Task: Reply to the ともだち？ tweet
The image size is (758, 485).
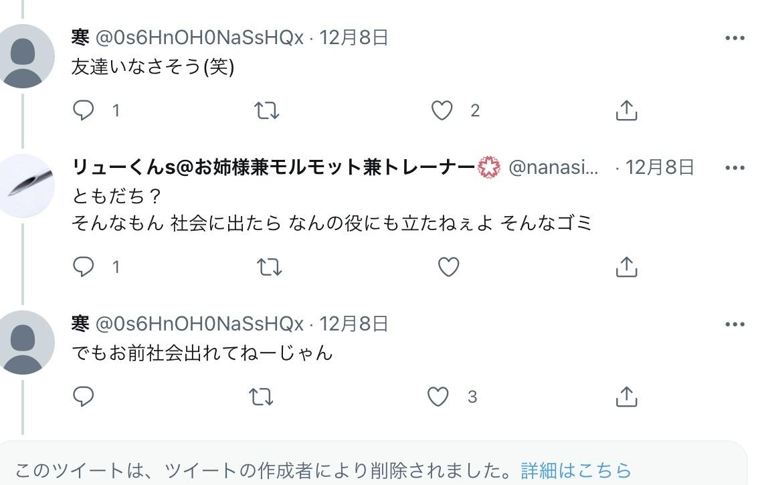Action: [84, 267]
